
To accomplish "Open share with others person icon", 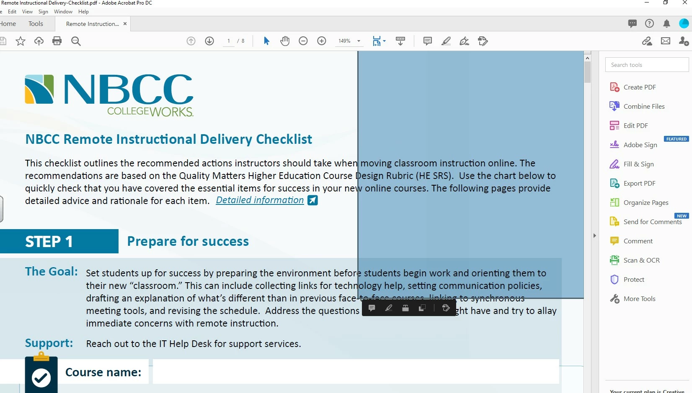I will (x=684, y=41).
